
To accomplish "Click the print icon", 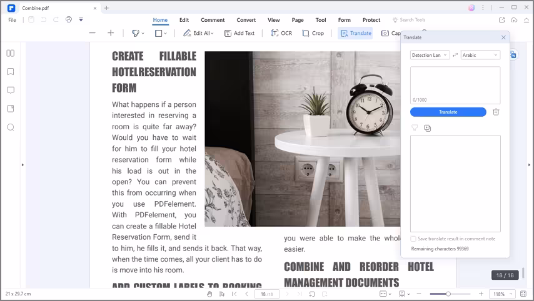I will [x=69, y=19].
